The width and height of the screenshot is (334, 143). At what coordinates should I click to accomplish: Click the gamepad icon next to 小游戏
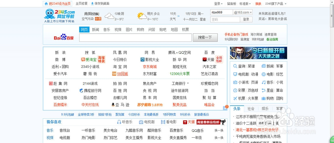[235, 82]
